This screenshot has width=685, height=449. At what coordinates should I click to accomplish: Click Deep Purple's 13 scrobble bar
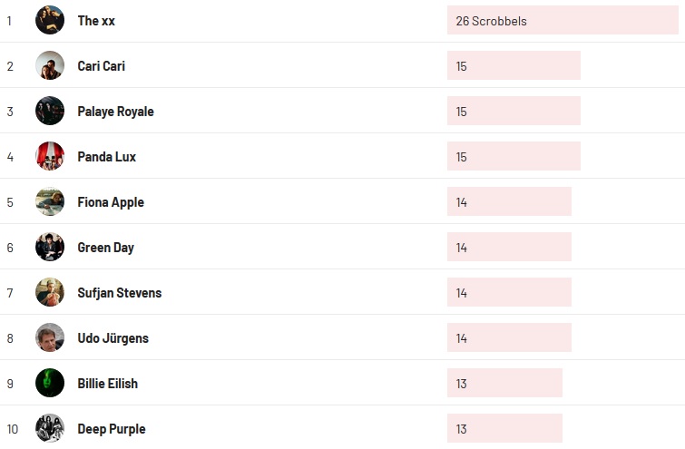(x=504, y=428)
